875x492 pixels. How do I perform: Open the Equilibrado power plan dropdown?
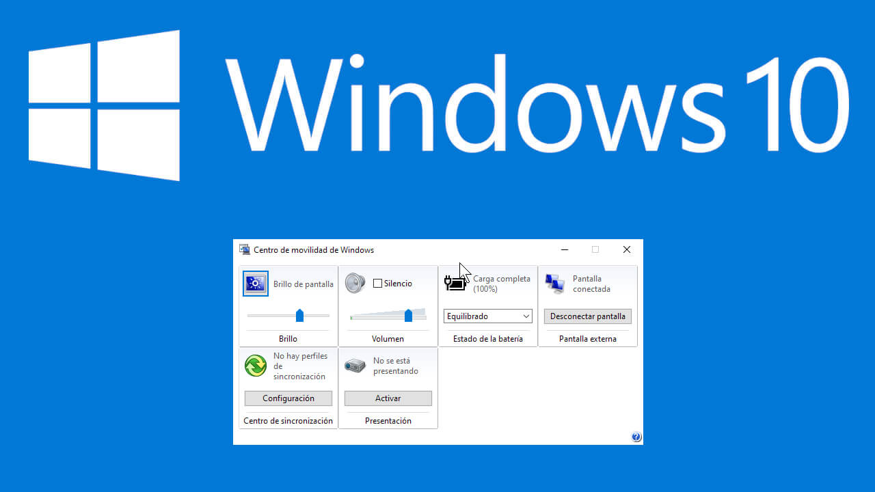[x=488, y=316]
